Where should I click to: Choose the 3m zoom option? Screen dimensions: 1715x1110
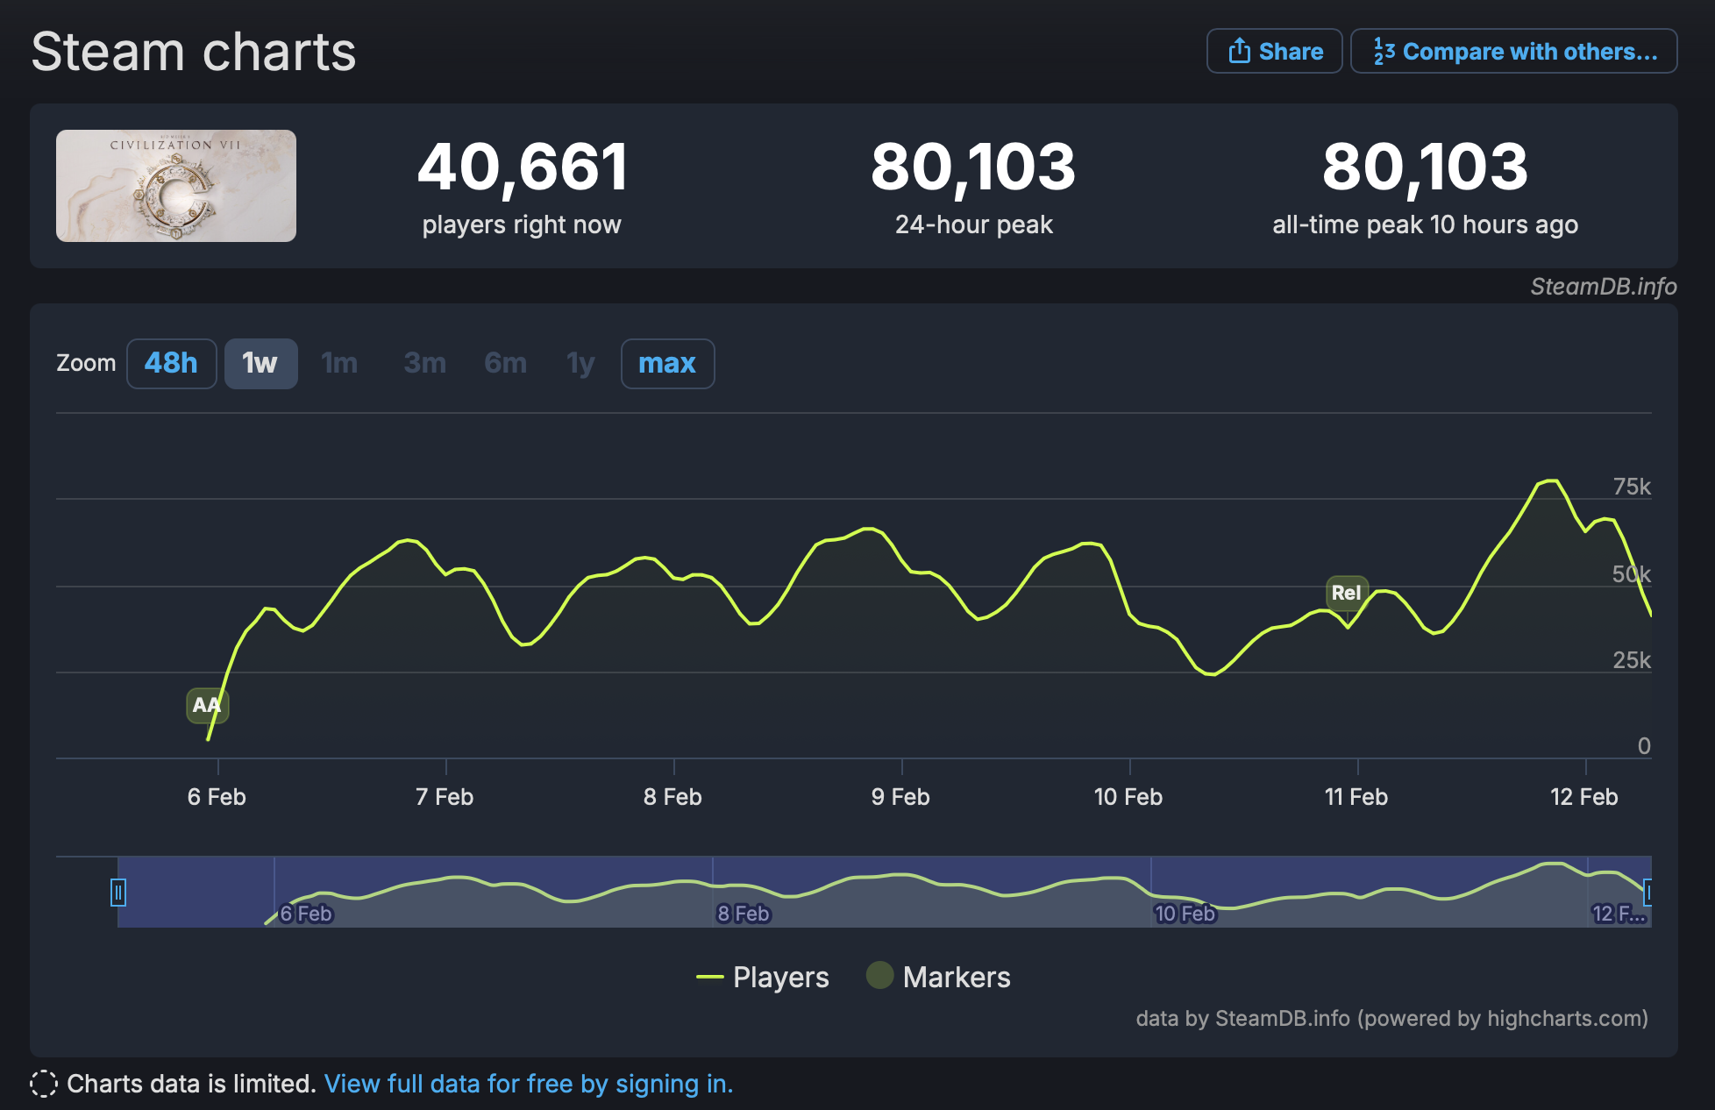(x=424, y=363)
